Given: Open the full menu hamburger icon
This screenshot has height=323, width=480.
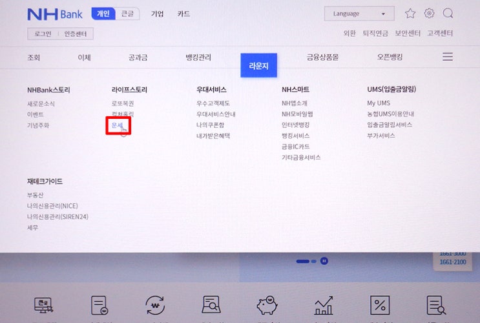Looking at the screenshot, I should point(448,57).
